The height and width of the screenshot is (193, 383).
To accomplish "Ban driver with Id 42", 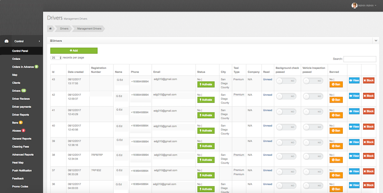I will click(x=336, y=100).
